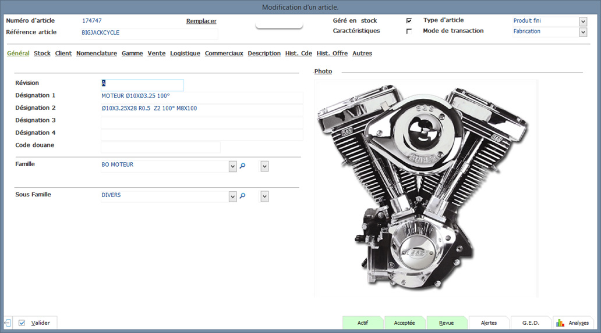Expand the DIVERS Sous Famille combo box
This screenshot has height=333, width=601.
[233, 197]
